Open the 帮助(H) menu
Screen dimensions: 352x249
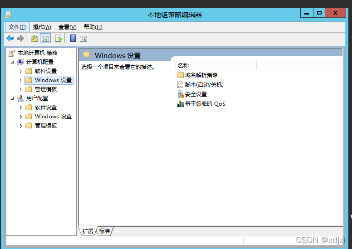pyautogui.click(x=93, y=27)
